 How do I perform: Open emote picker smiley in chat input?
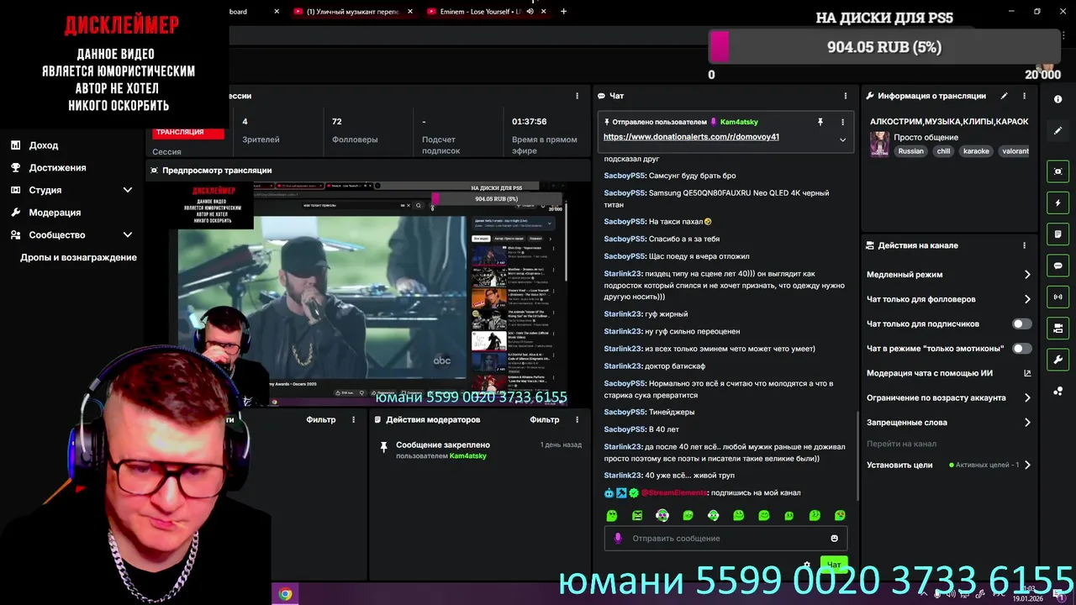click(x=834, y=539)
